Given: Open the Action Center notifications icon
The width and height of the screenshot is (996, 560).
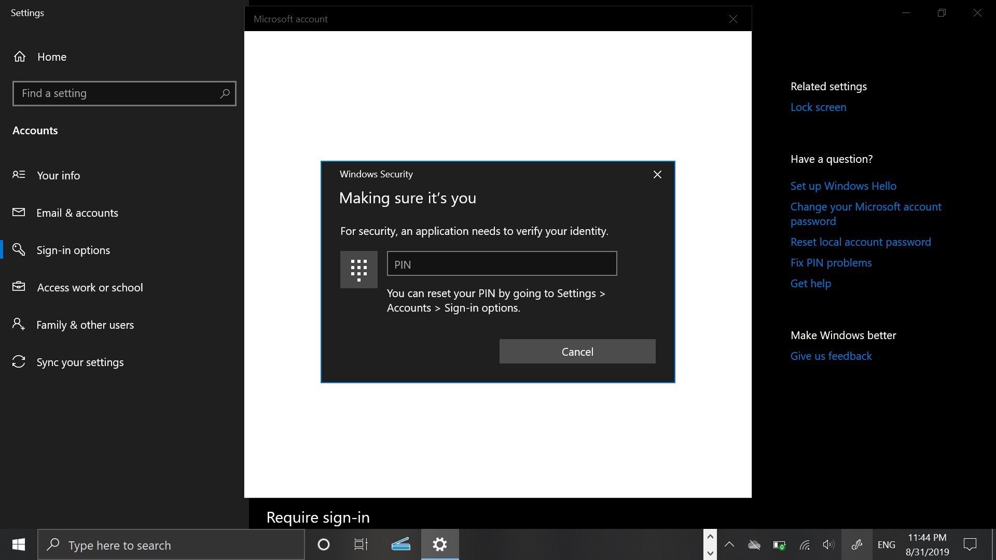Looking at the screenshot, I should click(x=970, y=544).
